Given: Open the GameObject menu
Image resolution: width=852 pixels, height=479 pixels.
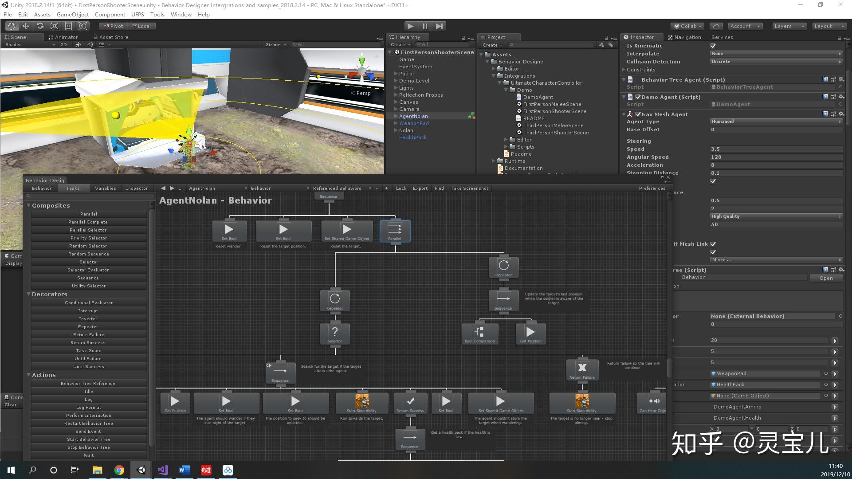Looking at the screenshot, I should tap(73, 15).
